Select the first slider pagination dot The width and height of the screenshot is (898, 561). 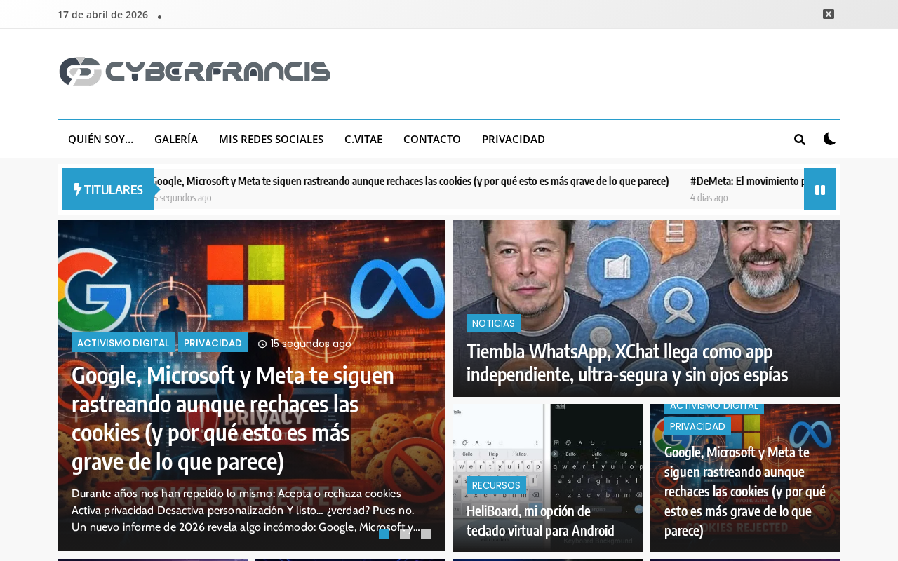point(384,534)
